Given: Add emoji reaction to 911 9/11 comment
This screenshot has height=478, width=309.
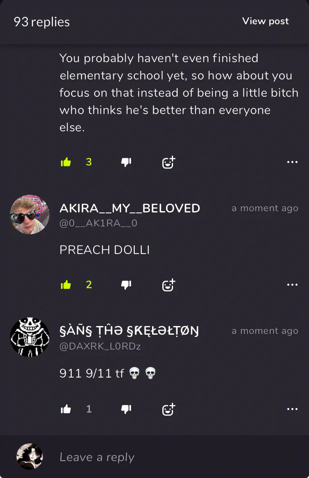Looking at the screenshot, I should (169, 409).
